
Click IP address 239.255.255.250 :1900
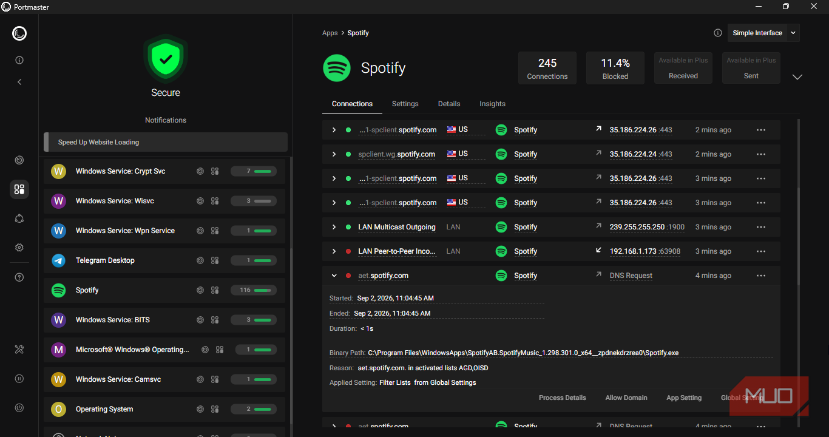(647, 227)
